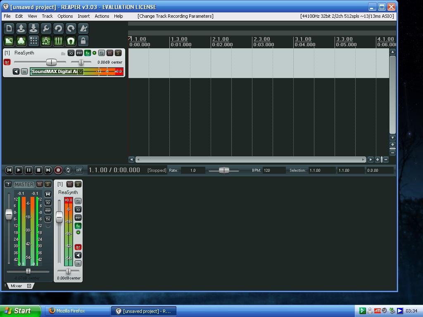The width and height of the screenshot is (423, 317).
Task: Open a project using the upload arrow icon
Action: tap(21, 28)
